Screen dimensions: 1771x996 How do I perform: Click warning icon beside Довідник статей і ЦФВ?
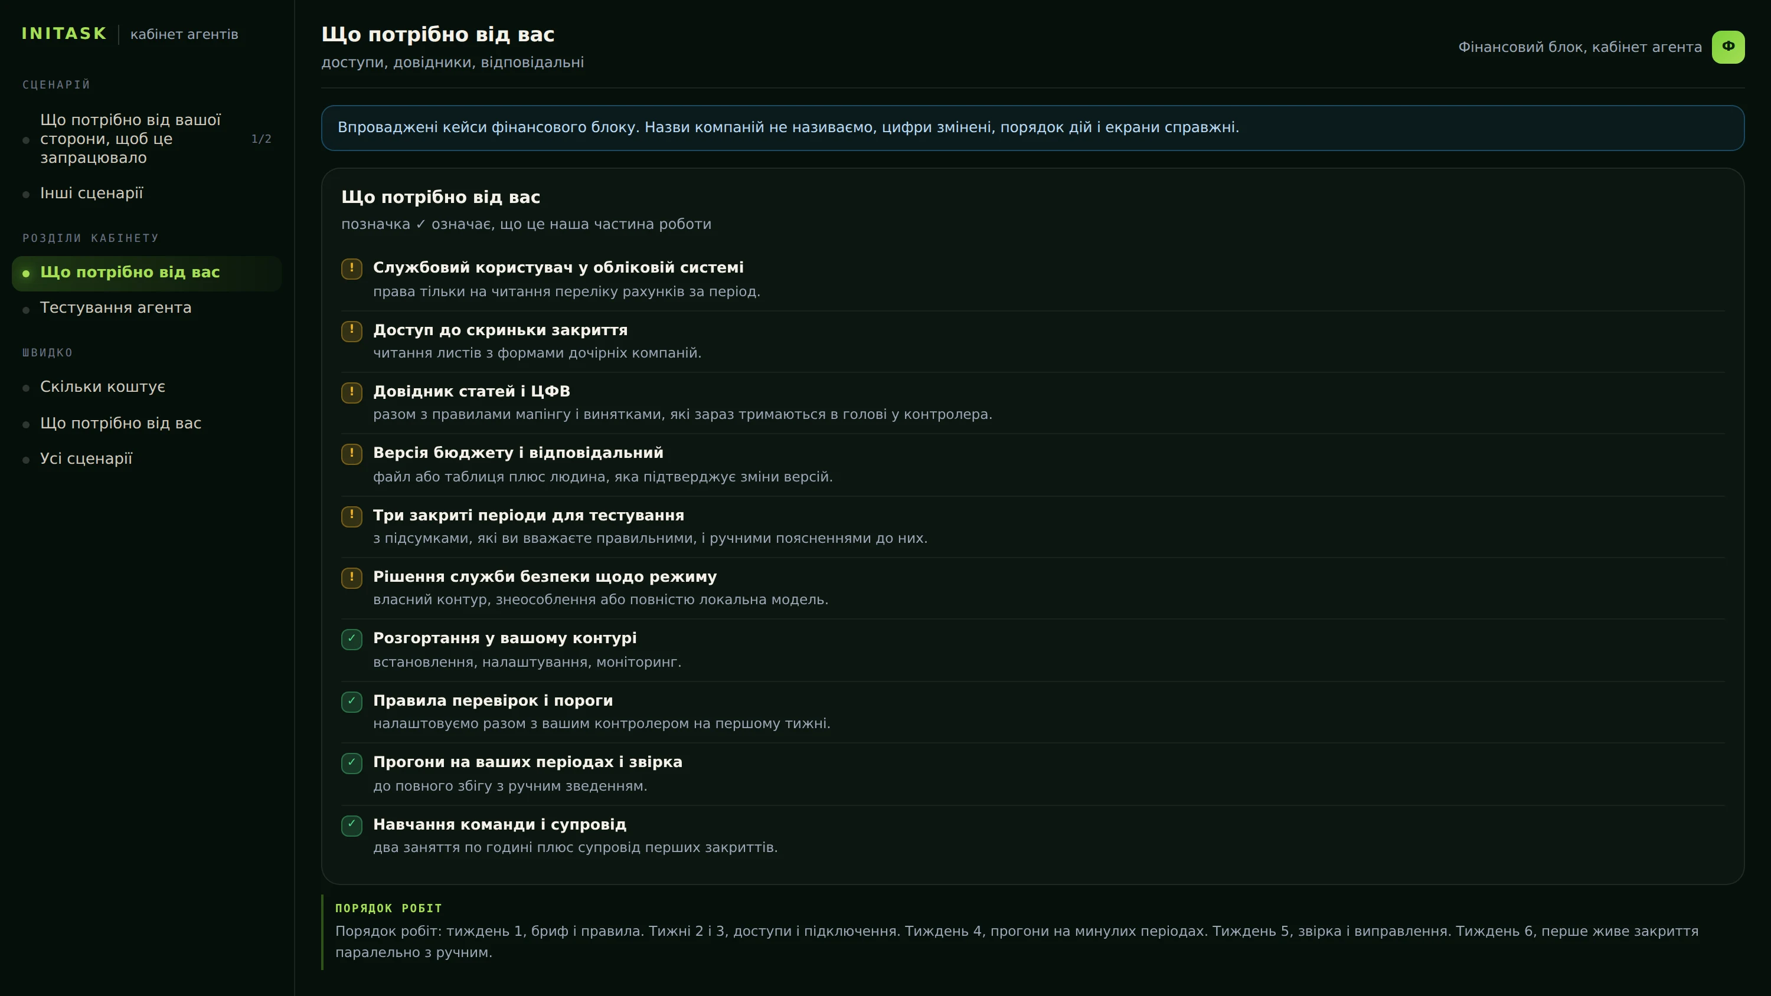click(x=351, y=392)
